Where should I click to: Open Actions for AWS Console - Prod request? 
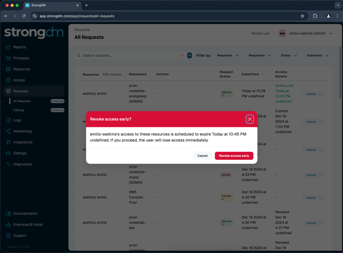click(313, 198)
